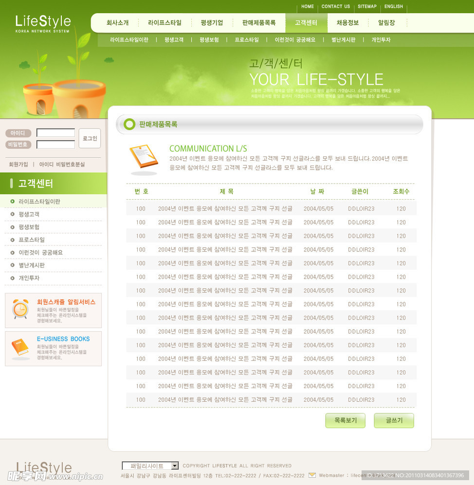Click the Webmaster envelope email icon
Image resolution: width=474 pixels, height=485 pixels.
(312, 475)
